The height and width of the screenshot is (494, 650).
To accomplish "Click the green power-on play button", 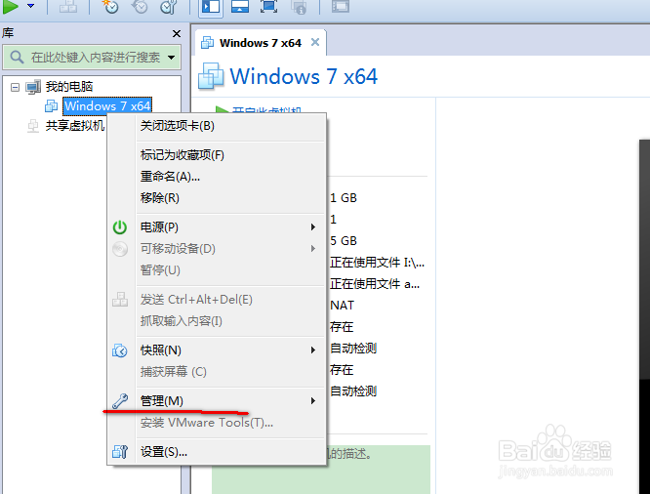I will (x=11, y=6).
